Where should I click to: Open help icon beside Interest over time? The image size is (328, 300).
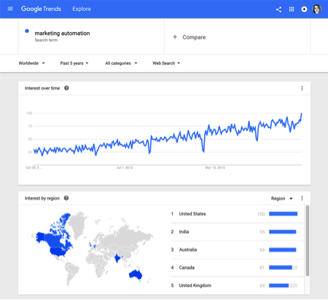pos(66,88)
